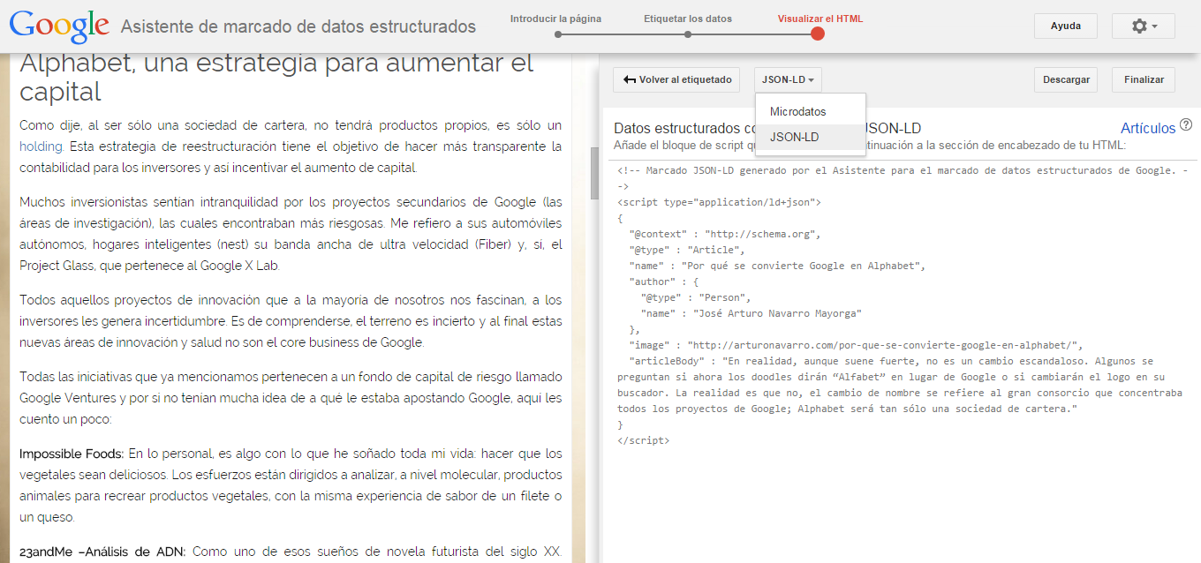Click the author name José Arturo Navarro Mayorga line
The width and height of the screenshot is (1201, 563).
pyautogui.click(x=751, y=313)
